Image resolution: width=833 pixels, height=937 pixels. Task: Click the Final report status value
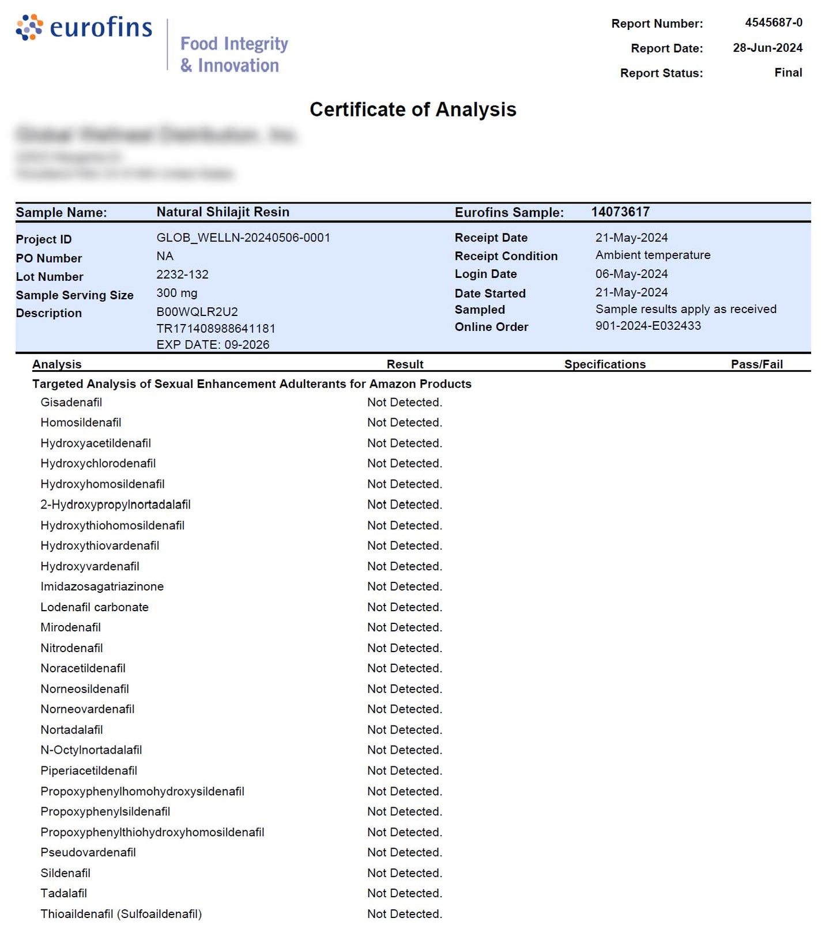(x=788, y=73)
